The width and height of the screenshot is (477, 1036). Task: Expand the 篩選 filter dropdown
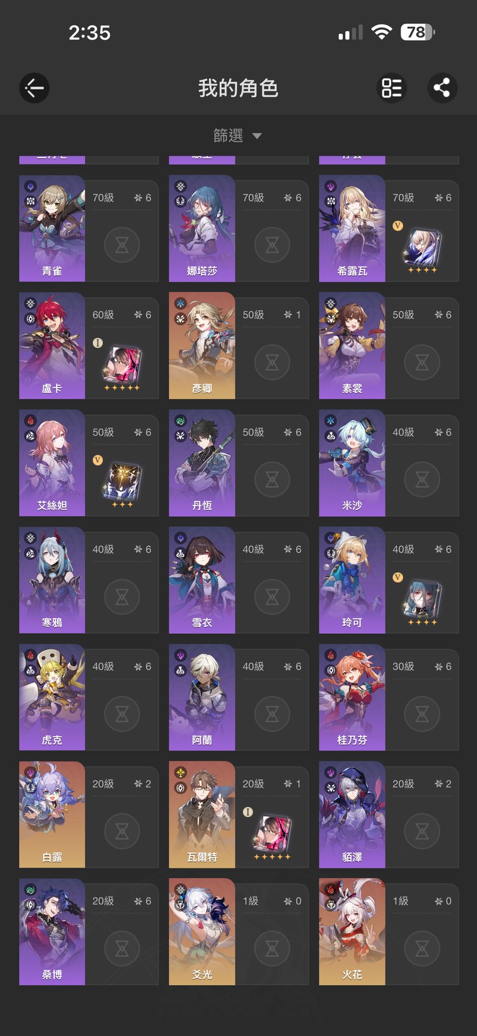point(238,136)
